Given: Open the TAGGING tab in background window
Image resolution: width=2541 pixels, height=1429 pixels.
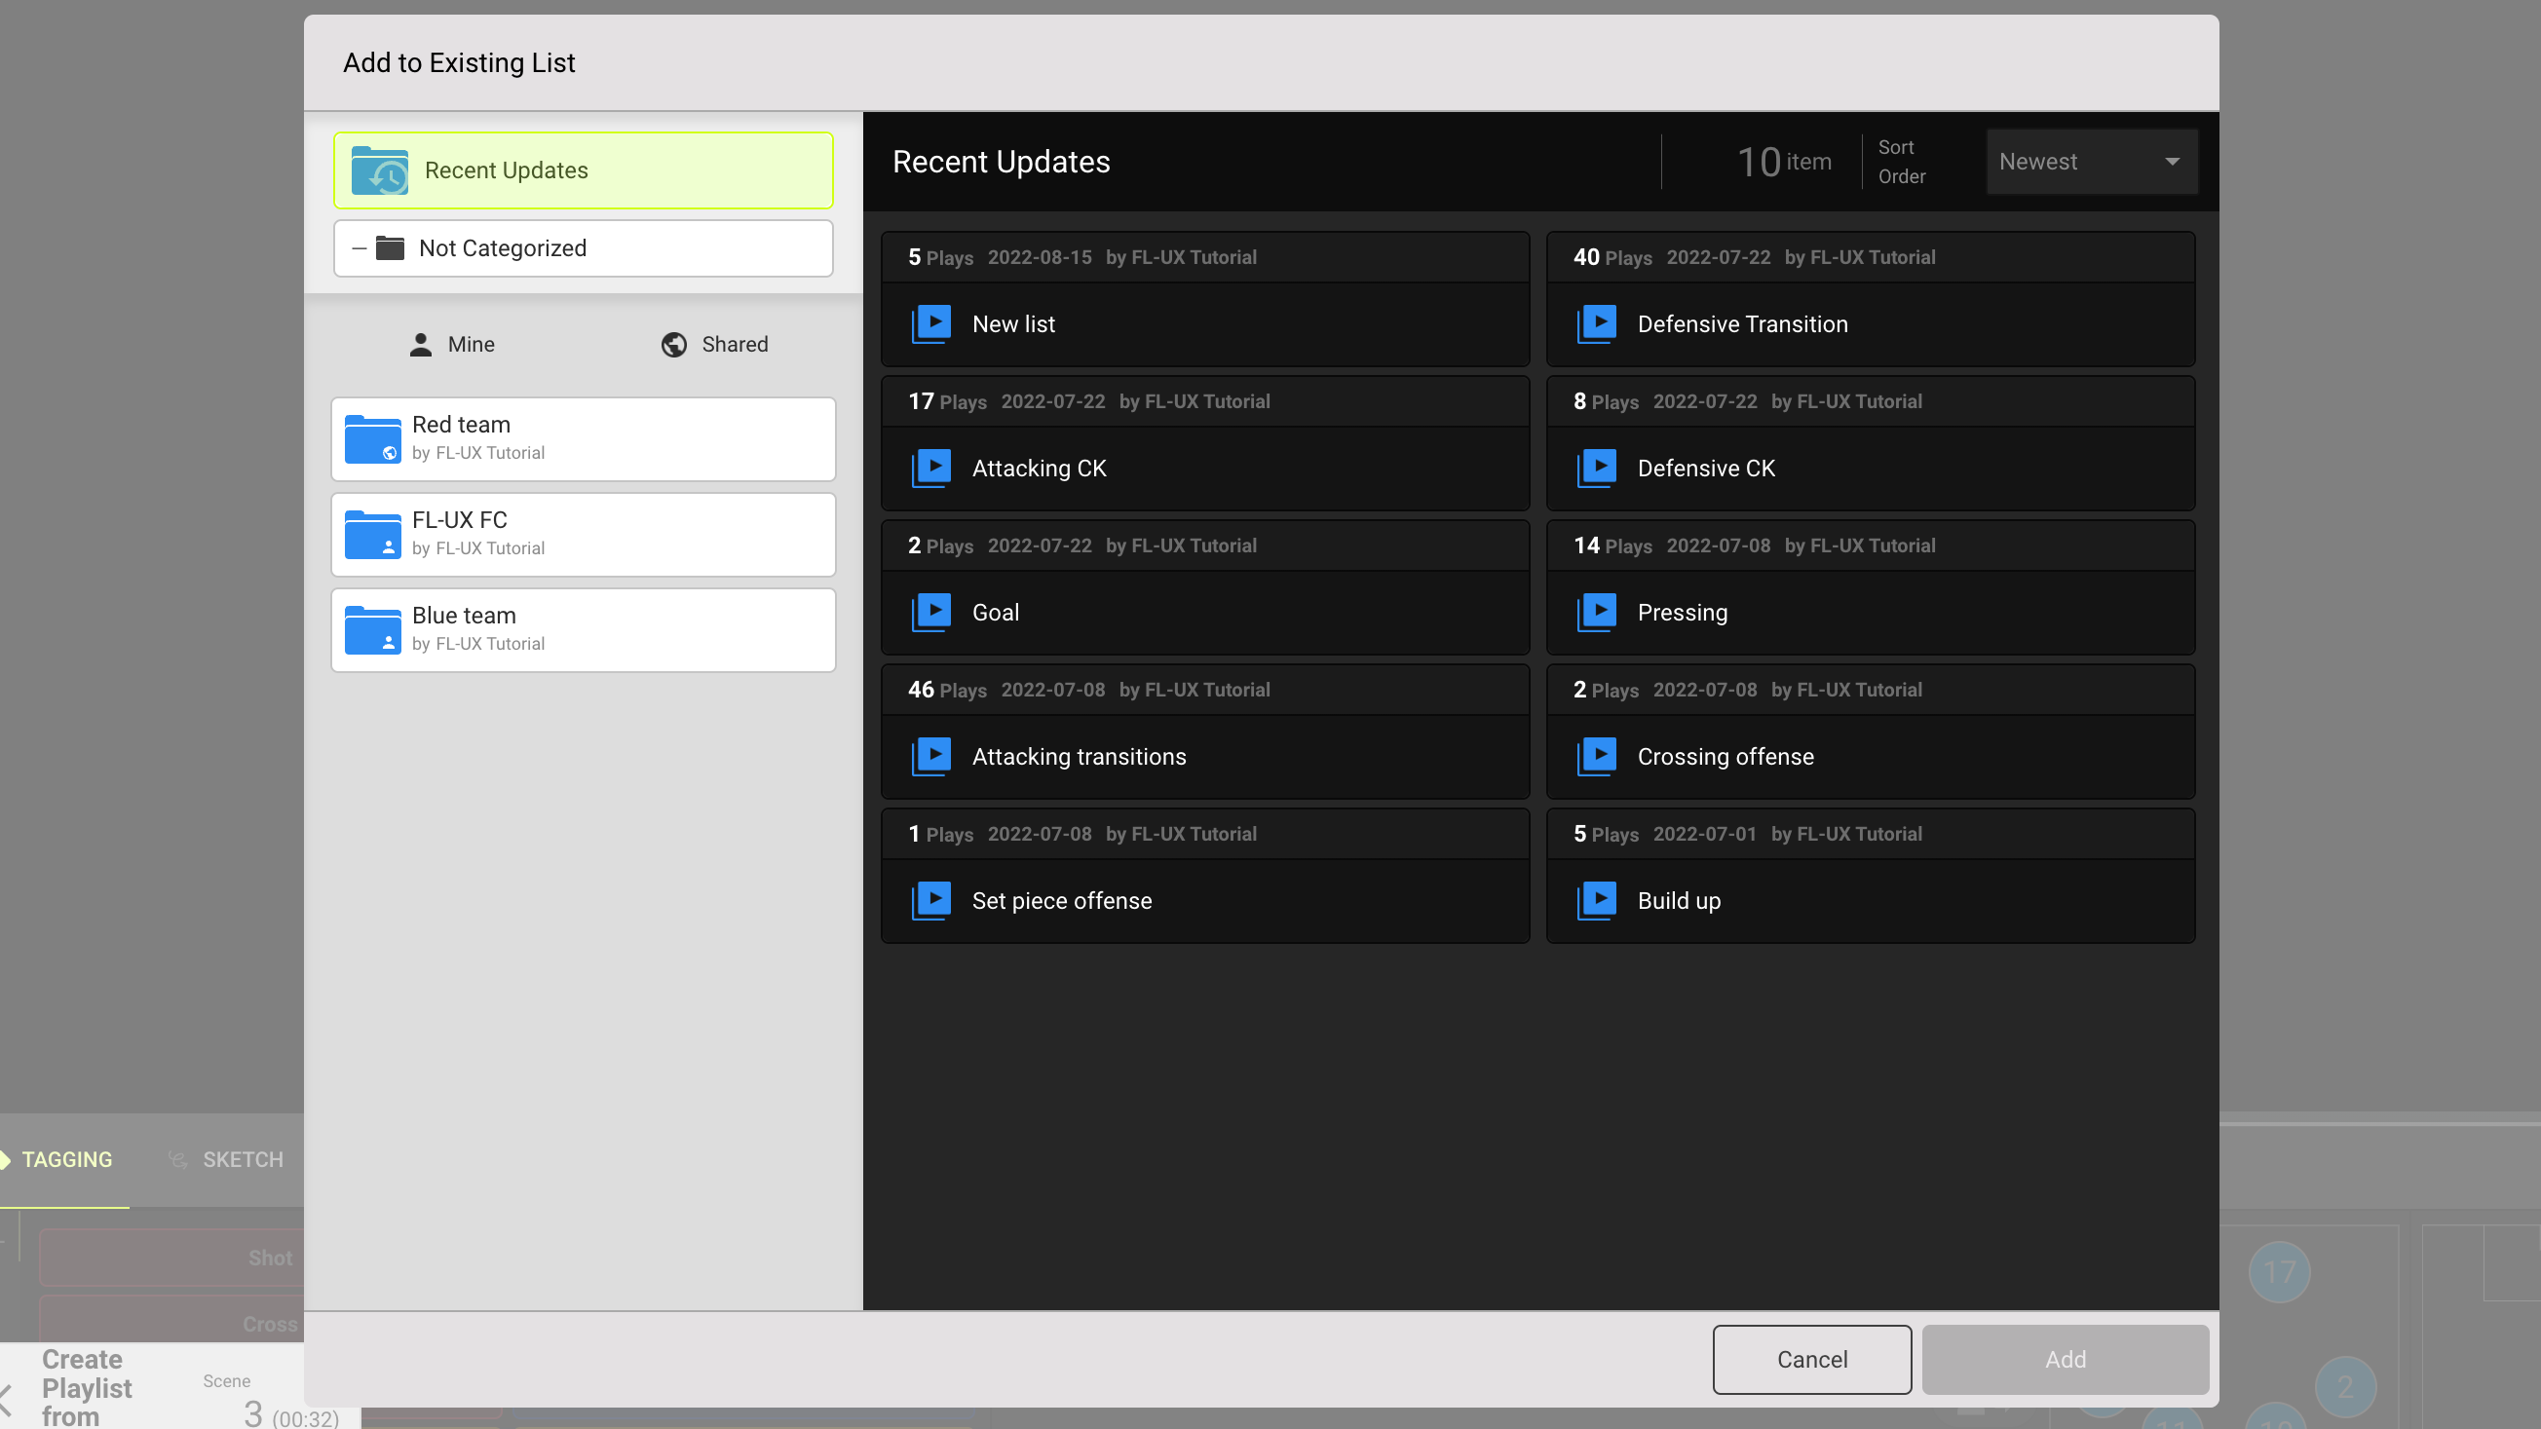Looking at the screenshot, I should [66, 1160].
